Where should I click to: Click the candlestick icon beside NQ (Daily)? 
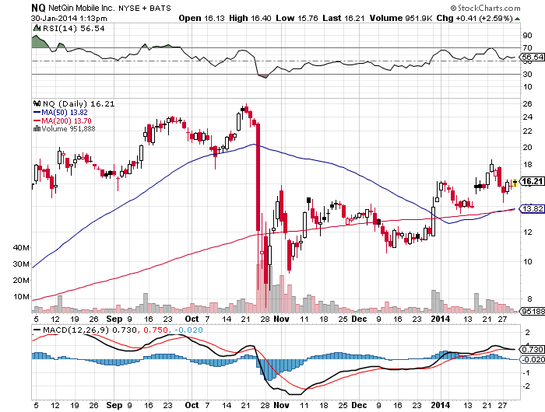37,103
